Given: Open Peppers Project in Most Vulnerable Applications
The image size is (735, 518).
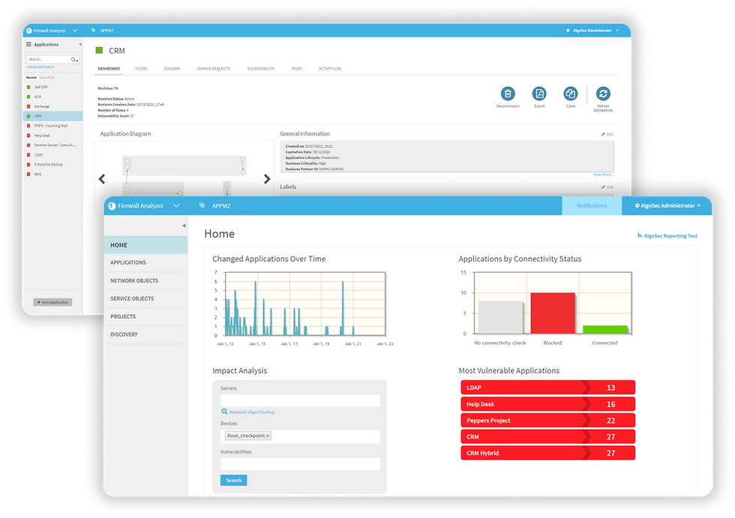Looking at the screenshot, I should click(x=548, y=421).
